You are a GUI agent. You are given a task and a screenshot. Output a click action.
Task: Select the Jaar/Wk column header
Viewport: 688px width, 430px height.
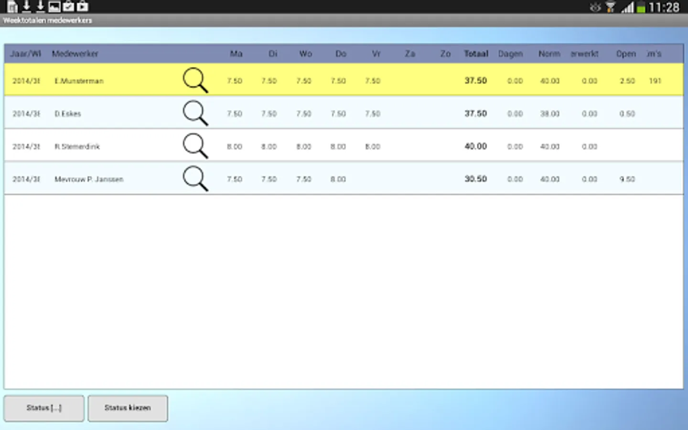26,54
